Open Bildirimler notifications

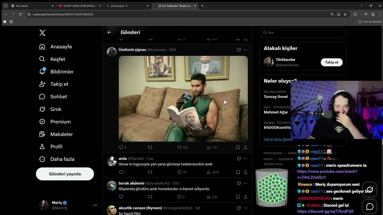pyautogui.click(x=56, y=72)
